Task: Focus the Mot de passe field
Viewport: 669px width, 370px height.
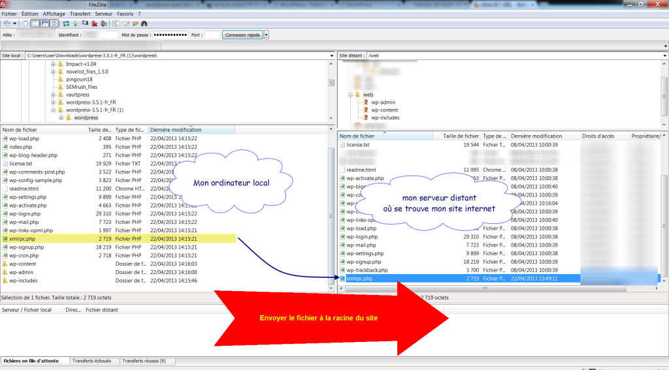Action: (171, 35)
